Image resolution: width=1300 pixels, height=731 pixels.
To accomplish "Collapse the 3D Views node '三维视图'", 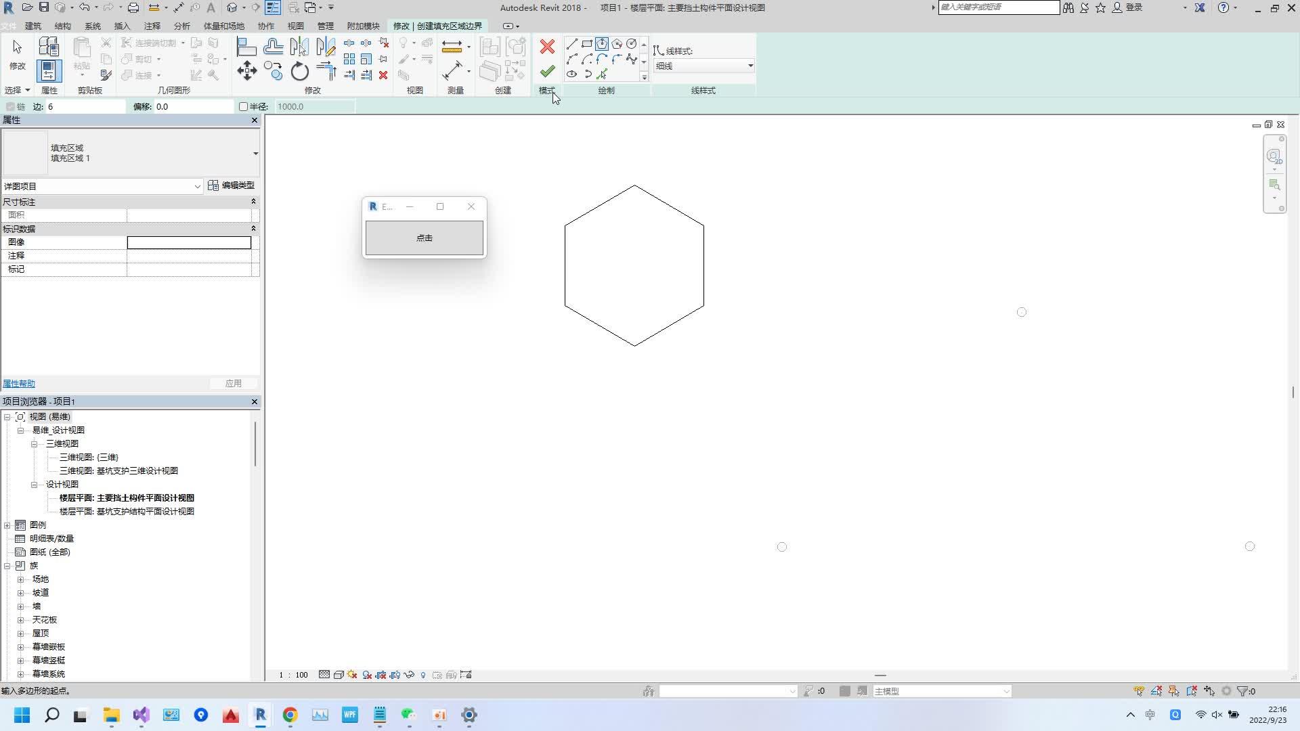I will 34,444.
